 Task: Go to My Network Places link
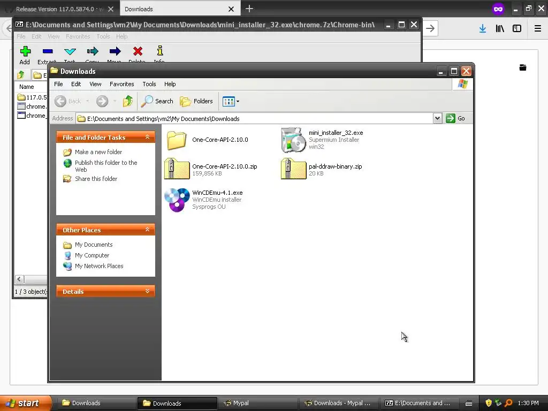pos(99,266)
